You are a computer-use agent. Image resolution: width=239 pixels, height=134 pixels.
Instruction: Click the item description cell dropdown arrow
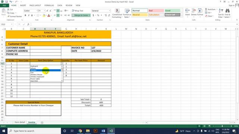coord(62,64)
